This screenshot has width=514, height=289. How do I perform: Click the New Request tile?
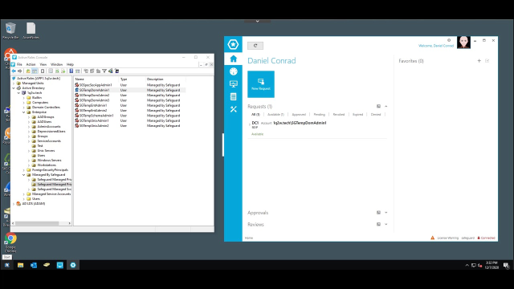click(x=261, y=84)
